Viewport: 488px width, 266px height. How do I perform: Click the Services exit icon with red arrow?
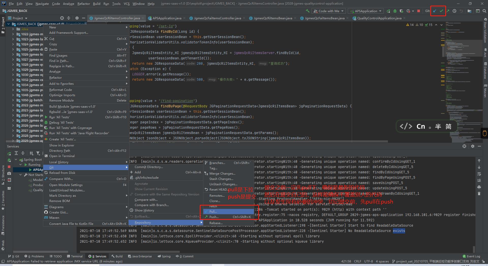9,180
